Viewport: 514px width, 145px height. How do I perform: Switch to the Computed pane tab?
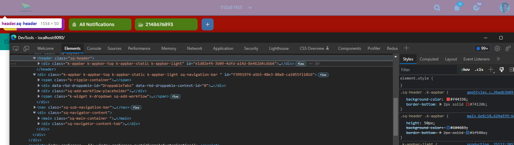click(x=429, y=59)
